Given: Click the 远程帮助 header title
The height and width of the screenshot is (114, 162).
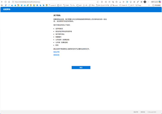Looking at the screenshot, I should [7, 9].
